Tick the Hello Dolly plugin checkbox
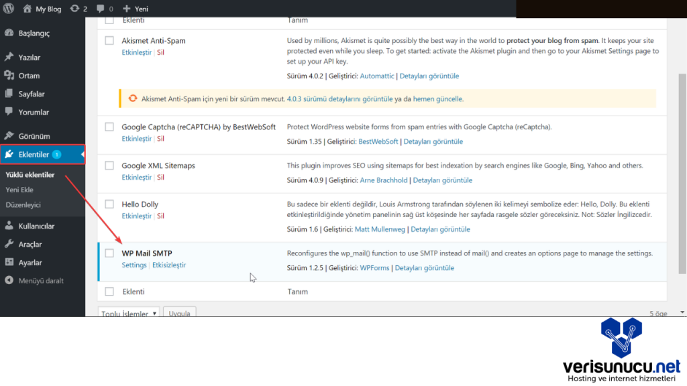This screenshot has height=386, width=687. coord(109,204)
